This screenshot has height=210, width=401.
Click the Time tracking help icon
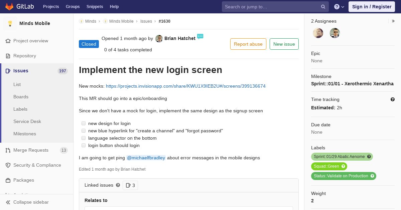pyautogui.click(x=393, y=99)
